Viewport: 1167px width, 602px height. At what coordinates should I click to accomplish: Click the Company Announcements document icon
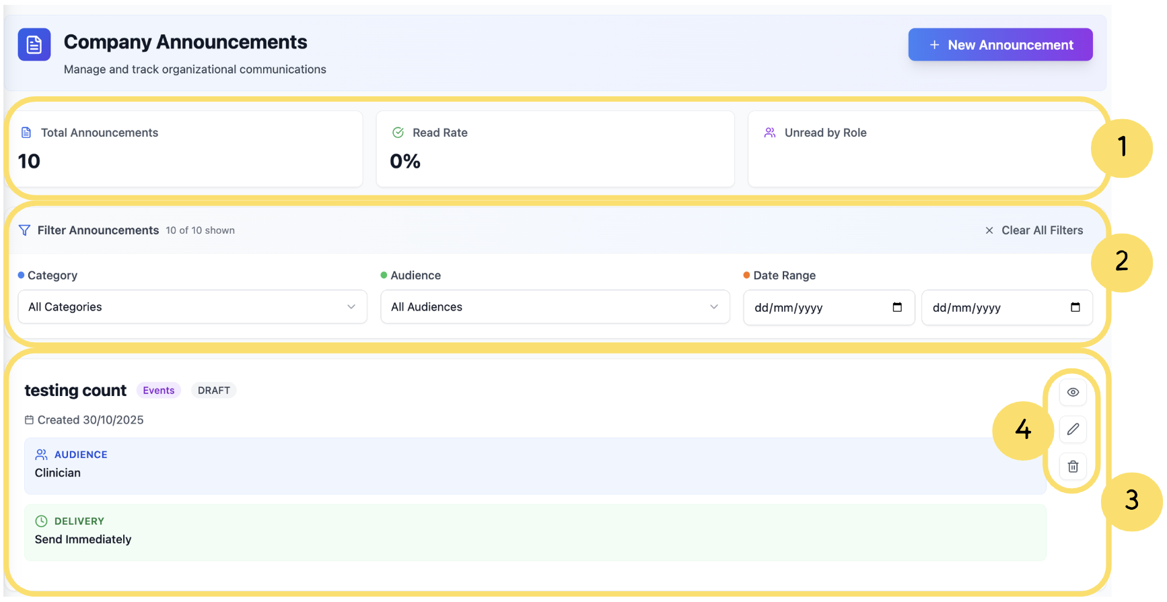click(x=34, y=44)
